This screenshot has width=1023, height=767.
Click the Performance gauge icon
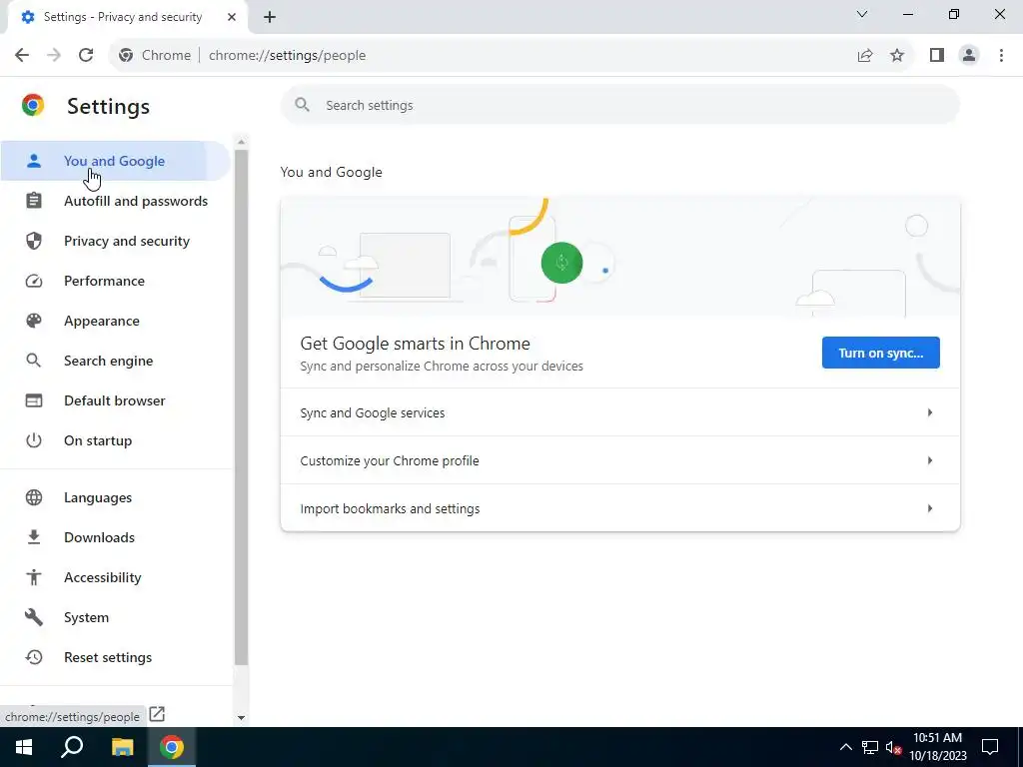34,281
